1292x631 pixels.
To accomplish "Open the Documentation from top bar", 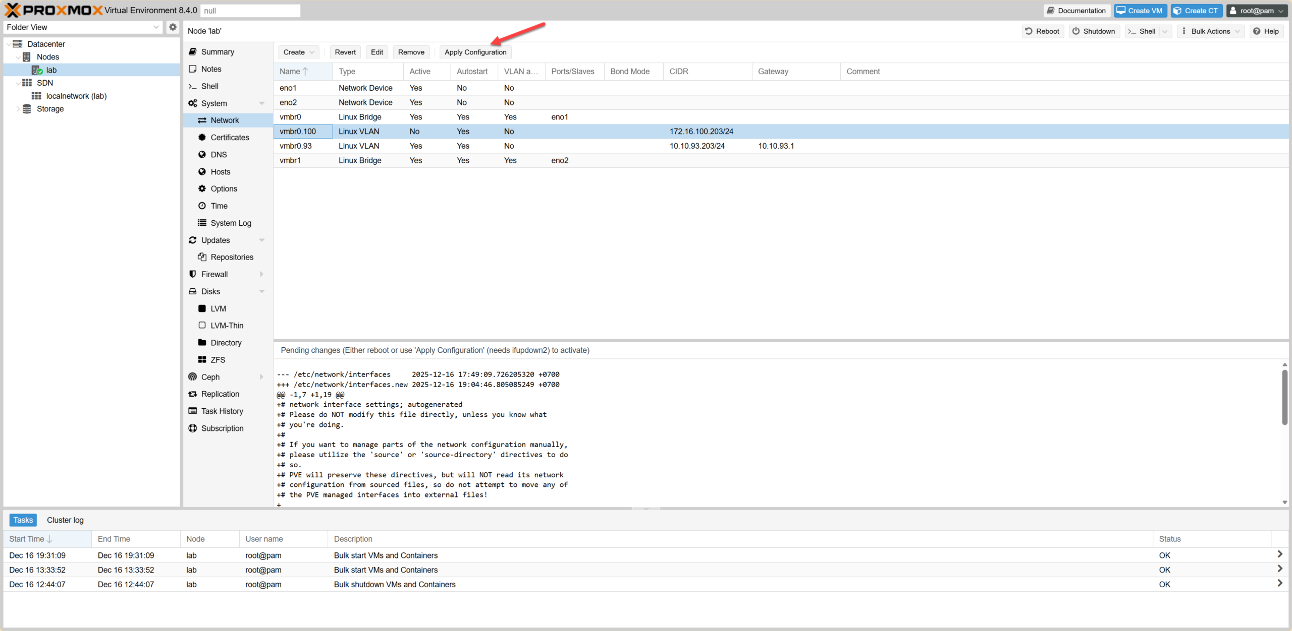I will 1076,11.
